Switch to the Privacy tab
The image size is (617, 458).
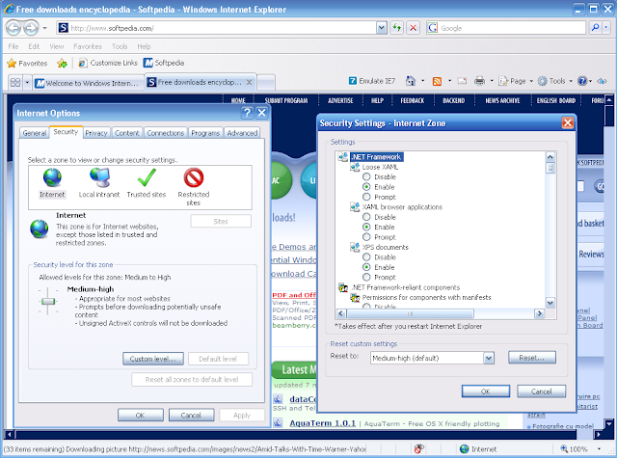point(96,133)
